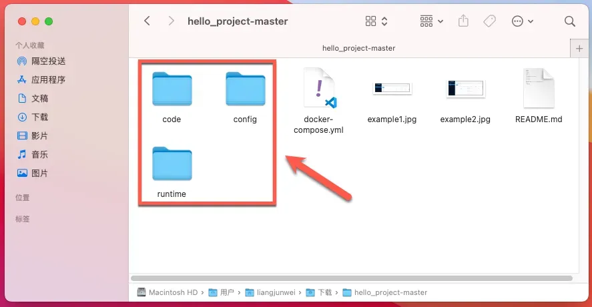Open the Group By dropdown
This screenshot has height=307, width=592.
(x=431, y=21)
